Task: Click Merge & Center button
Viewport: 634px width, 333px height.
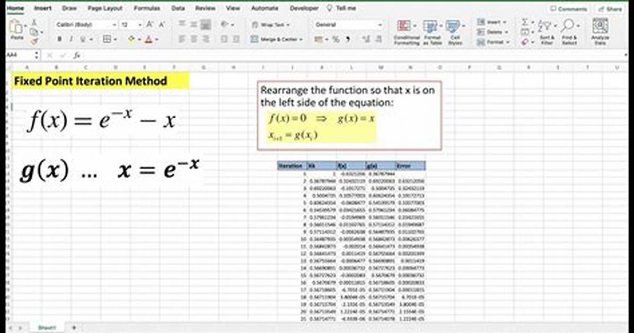Action: 277,39
